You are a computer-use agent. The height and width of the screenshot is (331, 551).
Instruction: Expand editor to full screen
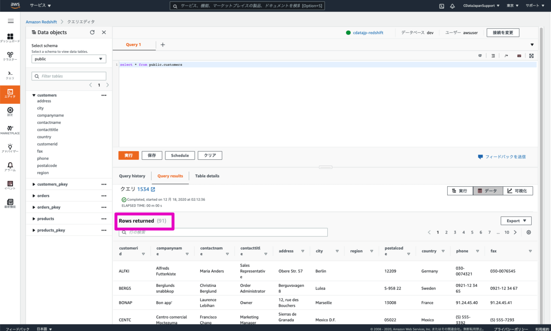(531, 56)
